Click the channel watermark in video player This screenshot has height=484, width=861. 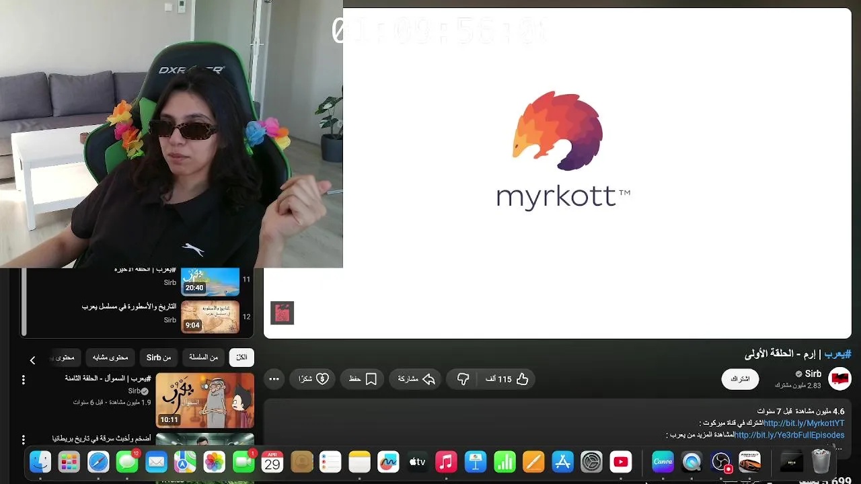click(x=282, y=313)
